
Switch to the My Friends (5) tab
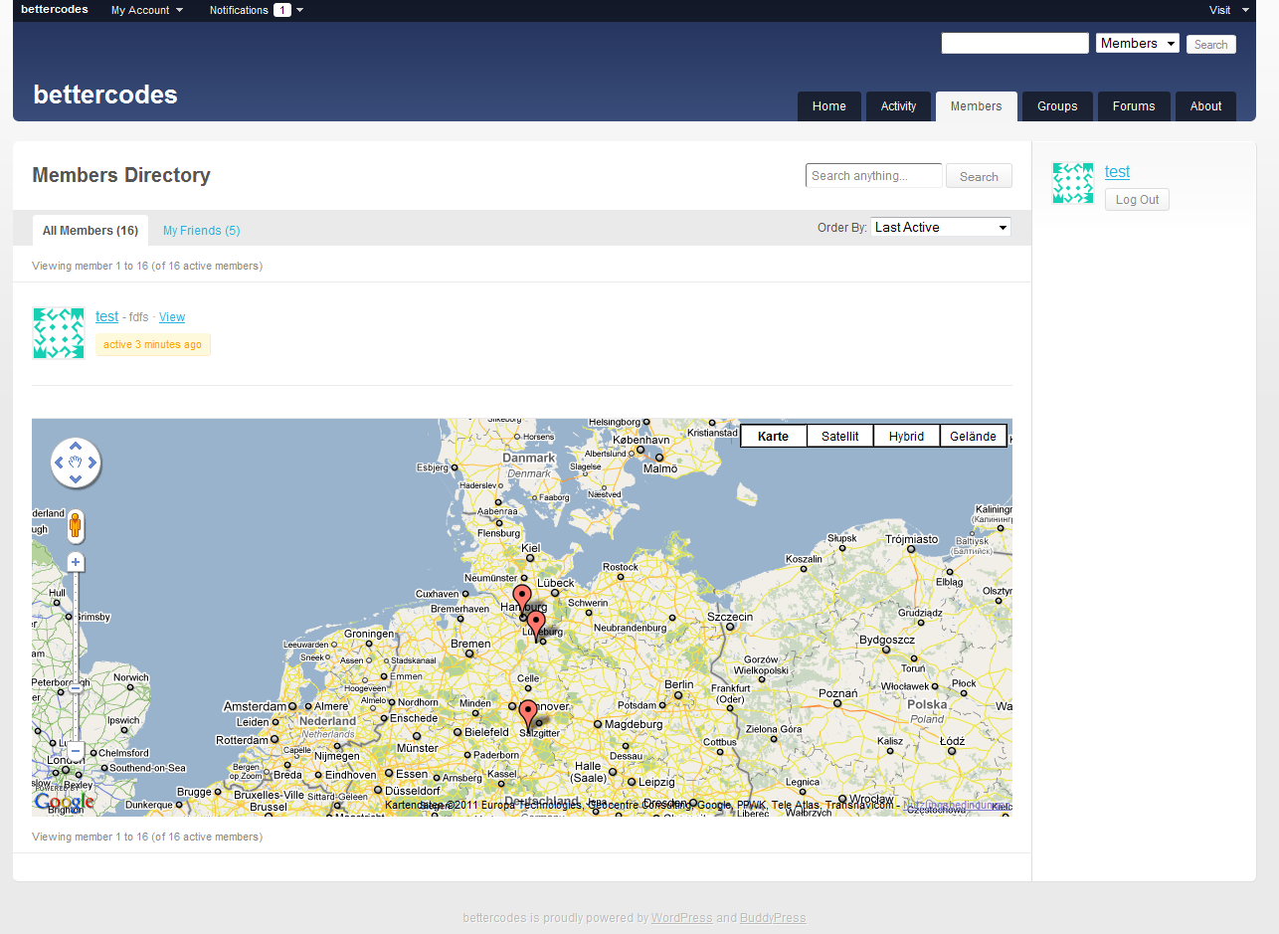point(201,231)
